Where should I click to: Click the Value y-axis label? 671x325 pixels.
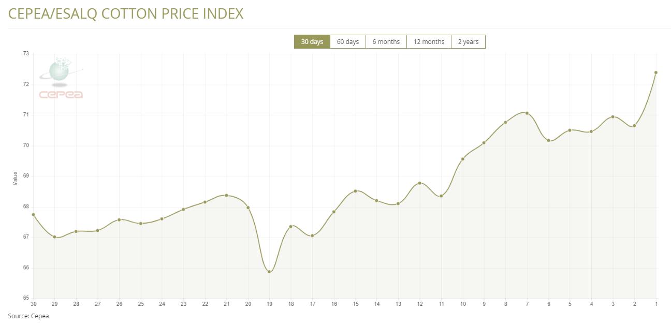pos(15,179)
